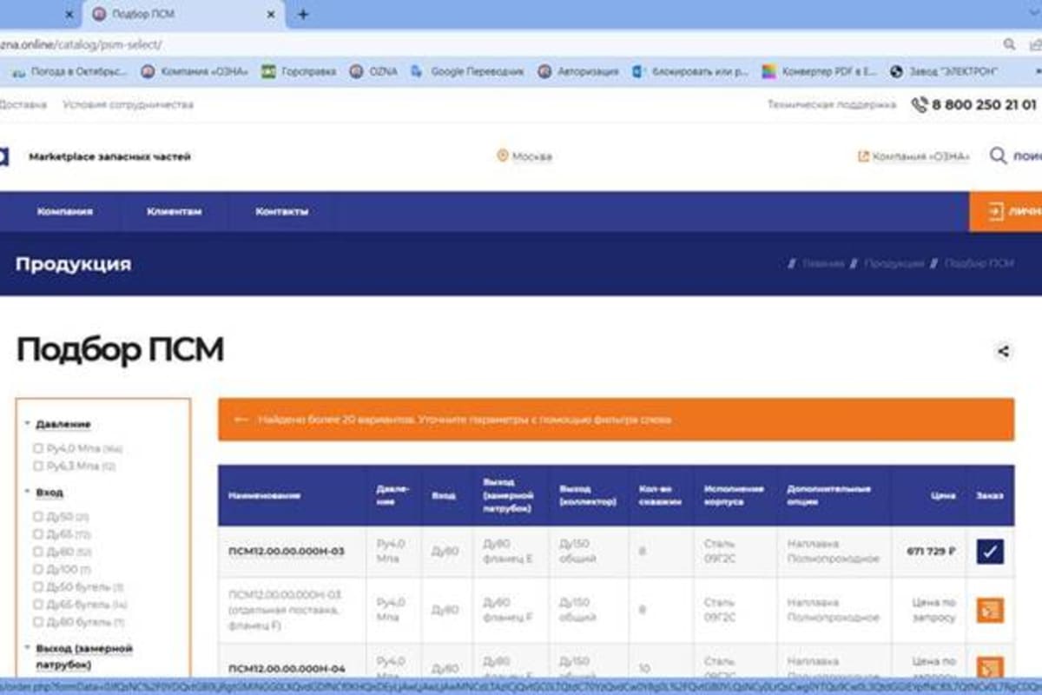The image size is (1042, 695).
Task: Click the share icon beside page title
Action: tap(1004, 352)
